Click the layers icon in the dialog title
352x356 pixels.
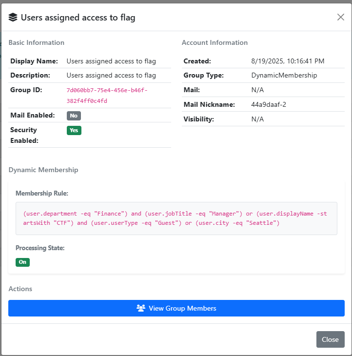[x=13, y=18]
